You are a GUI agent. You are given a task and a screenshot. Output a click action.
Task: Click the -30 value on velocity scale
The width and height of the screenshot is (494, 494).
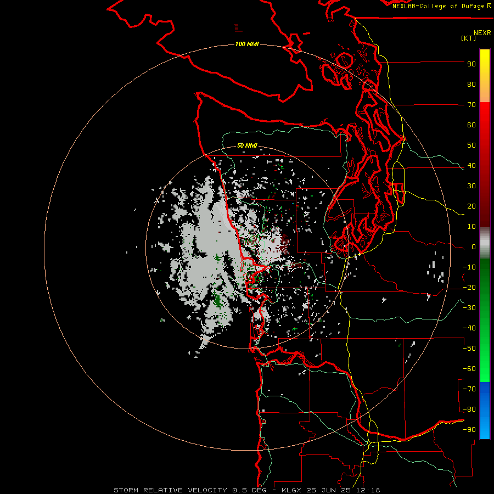(x=469, y=308)
